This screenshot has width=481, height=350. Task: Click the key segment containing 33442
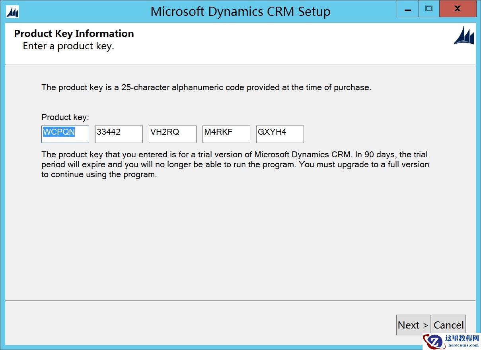point(119,134)
